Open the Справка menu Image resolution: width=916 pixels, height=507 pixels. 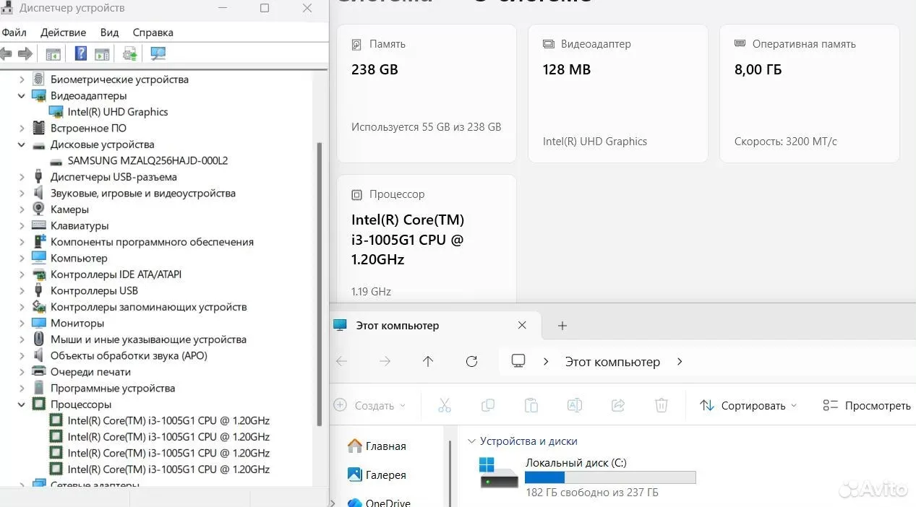pos(153,32)
